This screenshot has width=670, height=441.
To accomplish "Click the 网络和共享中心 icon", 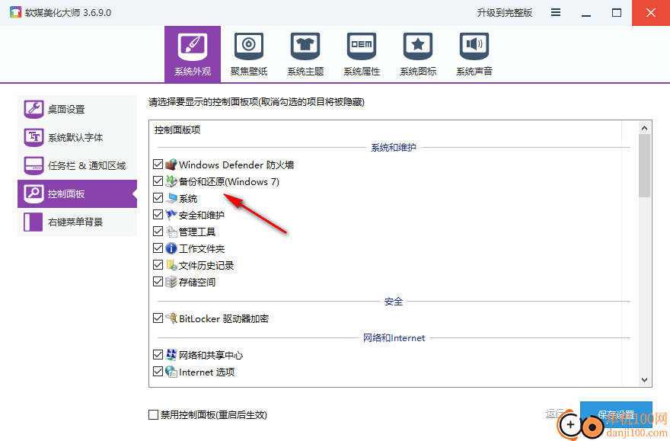I will 171,355.
